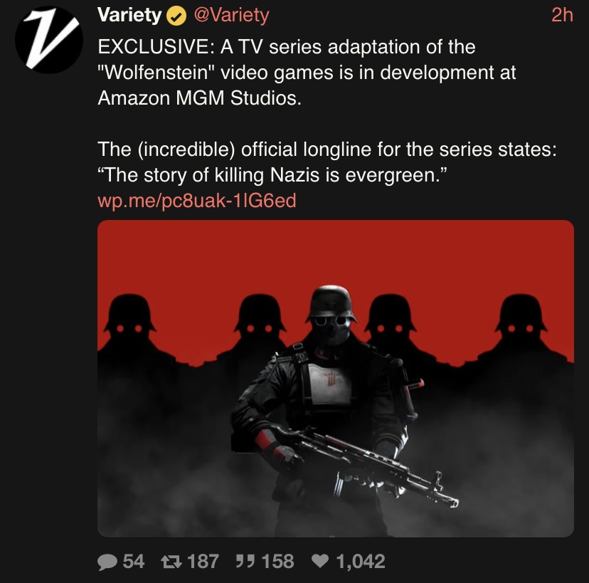This screenshot has width=589, height=583.
Task: Open the @Variety handle link
Action: [x=231, y=16]
